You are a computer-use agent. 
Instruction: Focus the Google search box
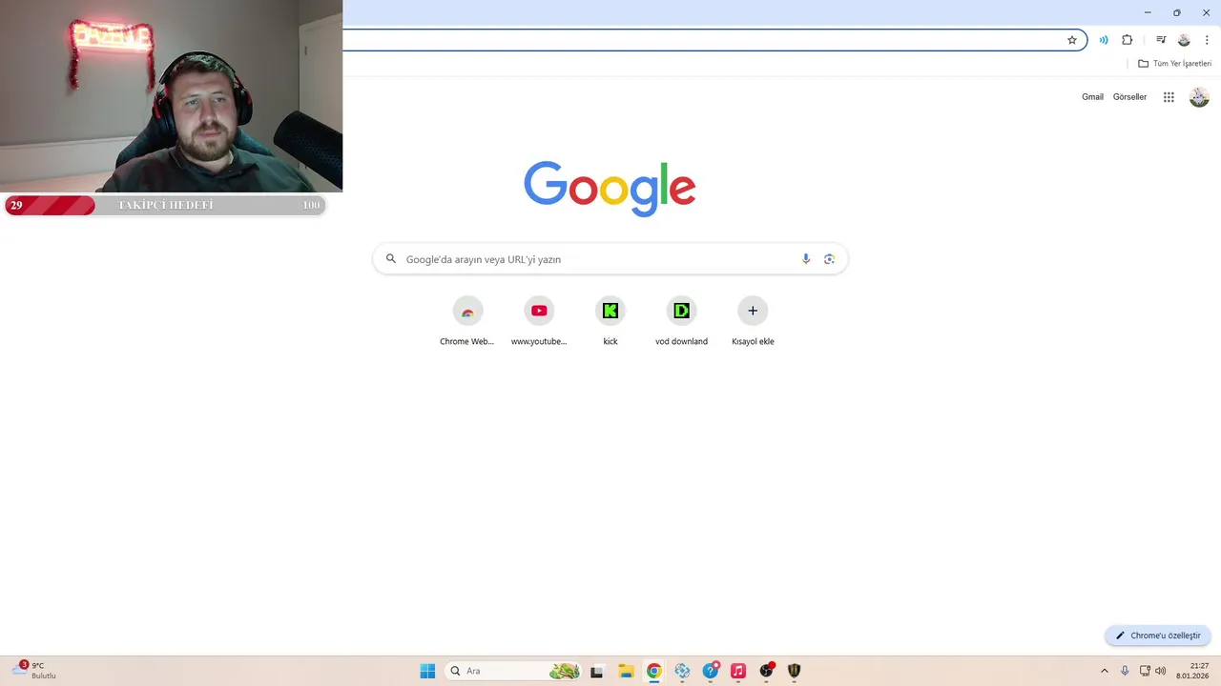click(x=610, y=259)
